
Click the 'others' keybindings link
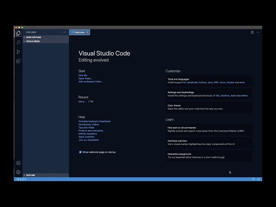[x=245, y=96]
